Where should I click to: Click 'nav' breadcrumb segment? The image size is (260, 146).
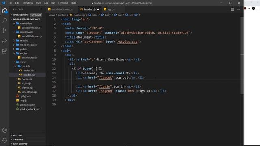pyautogui.click(x=120, y=15)
